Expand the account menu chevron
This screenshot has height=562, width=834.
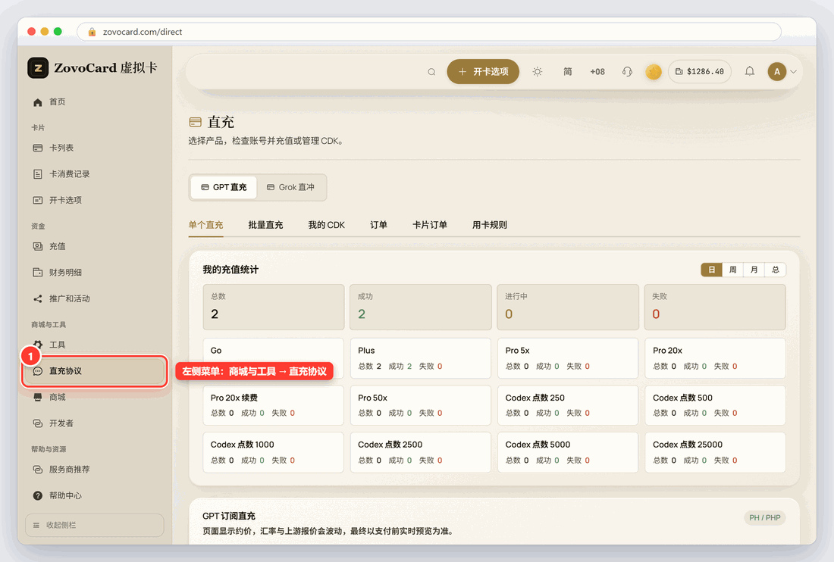[x=793, y=72]
